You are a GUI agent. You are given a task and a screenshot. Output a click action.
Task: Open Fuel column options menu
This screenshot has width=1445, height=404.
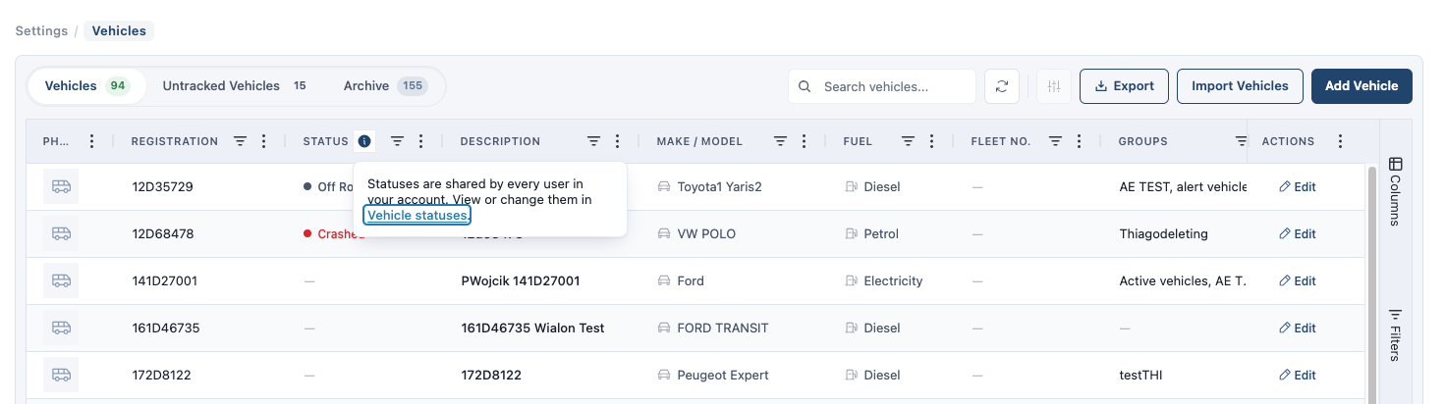pyautogui.click(x=931, y=141)
